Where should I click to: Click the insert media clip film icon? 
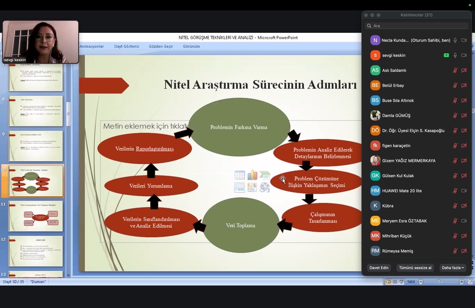264,187
